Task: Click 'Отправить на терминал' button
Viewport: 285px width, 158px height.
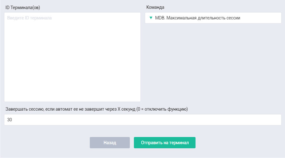Action: (165, 143)
